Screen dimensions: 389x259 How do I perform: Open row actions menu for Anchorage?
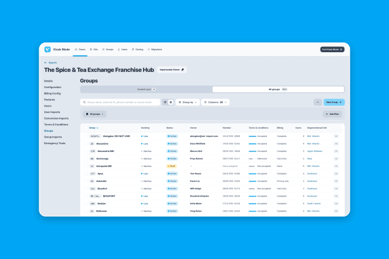click(x=336, y=159)
